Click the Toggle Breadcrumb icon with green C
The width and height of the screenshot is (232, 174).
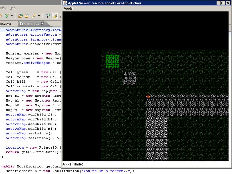[x=48, y=16]
